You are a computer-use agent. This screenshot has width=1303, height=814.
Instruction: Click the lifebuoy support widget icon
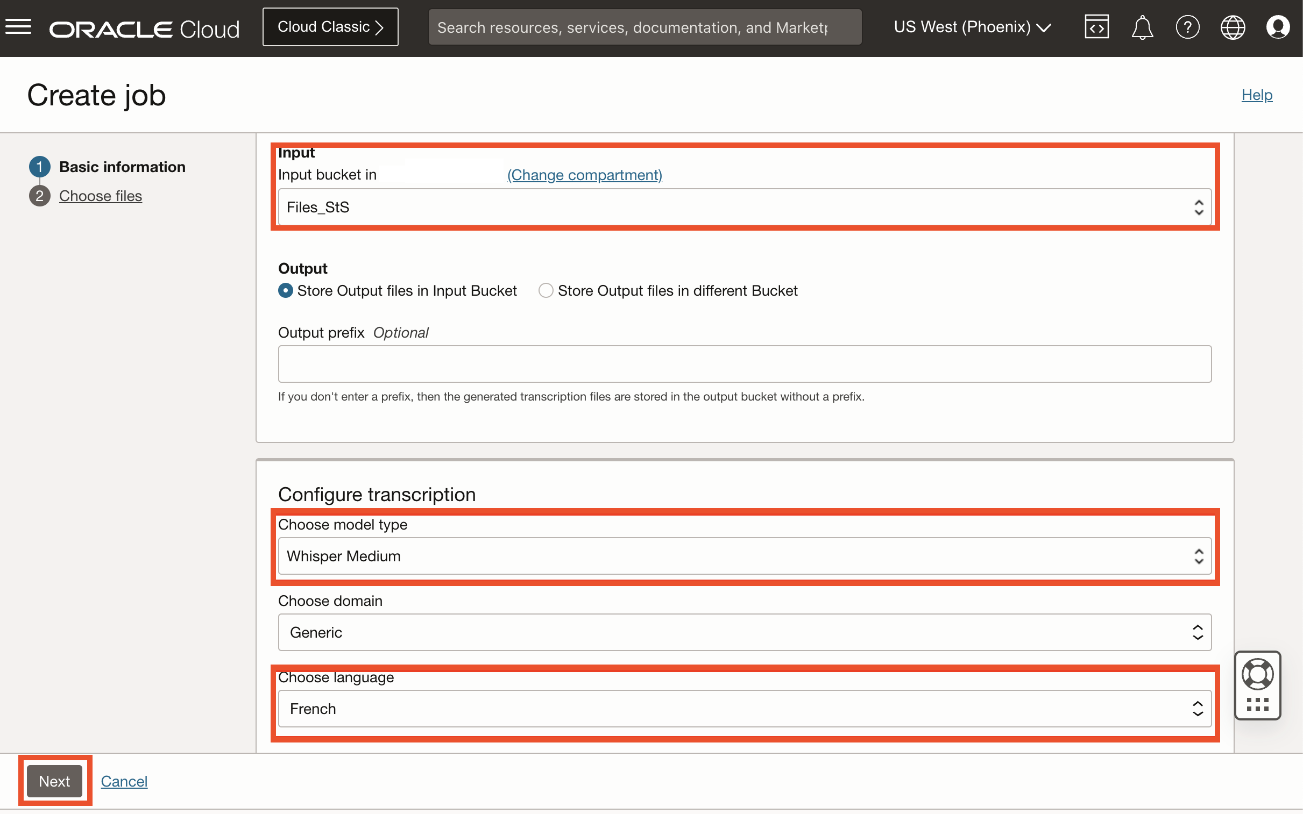[x=1257, y=674]
